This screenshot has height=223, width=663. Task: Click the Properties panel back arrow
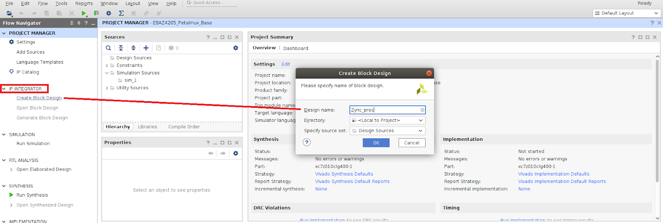211,153
